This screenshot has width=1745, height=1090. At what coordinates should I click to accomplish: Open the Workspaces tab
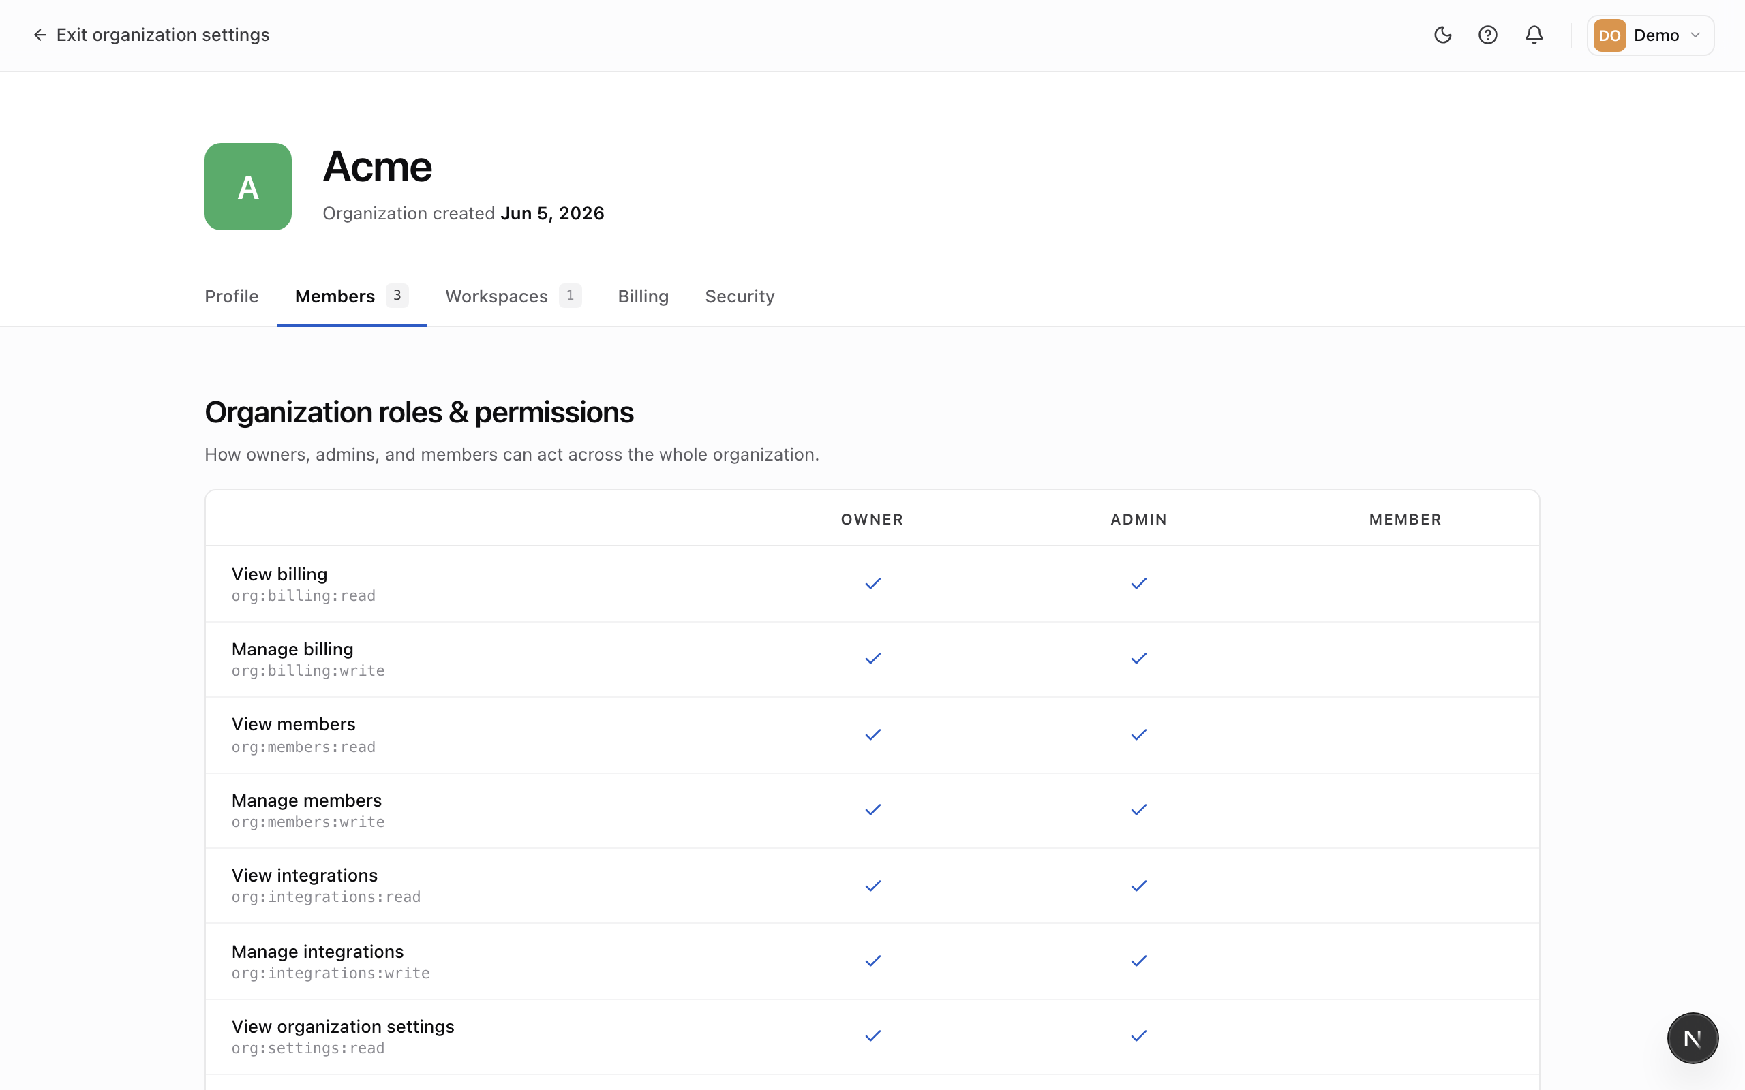tap(513, 296)
